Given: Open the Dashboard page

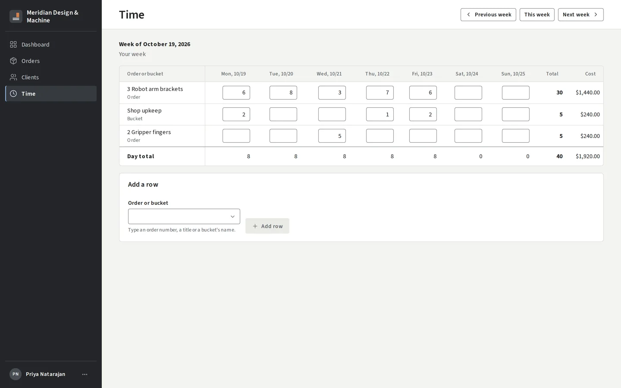Looking at the screenshot, I should pos(51,44).
